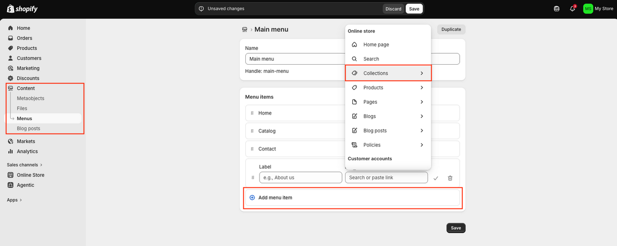Image resolution: width=617 pixels, height=246 pixels.
Task: Click the menu breadcrumb icon beside Main menu
Action: [244, 30]
